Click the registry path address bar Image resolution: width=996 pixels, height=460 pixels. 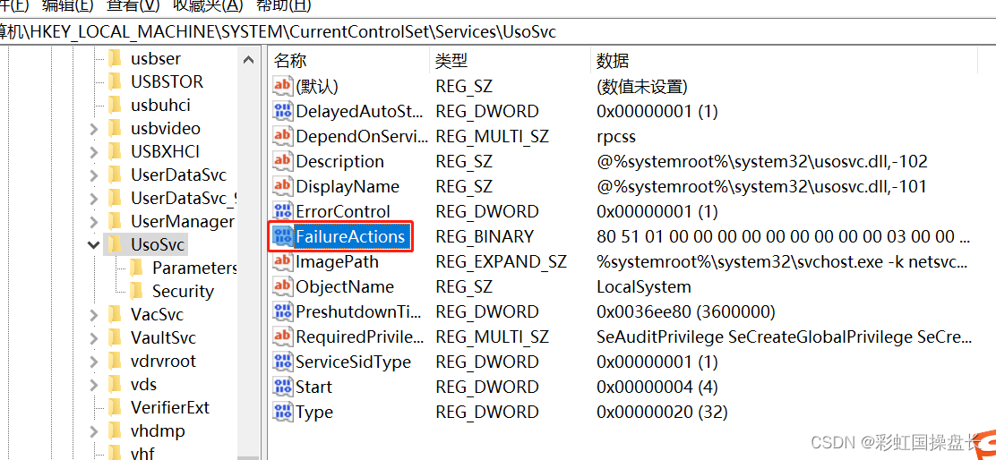(498, 31)
